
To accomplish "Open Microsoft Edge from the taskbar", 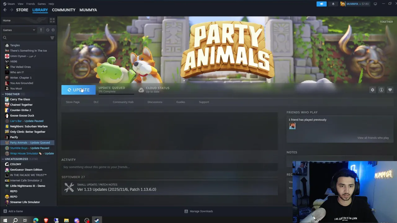I will pos(36,221).
